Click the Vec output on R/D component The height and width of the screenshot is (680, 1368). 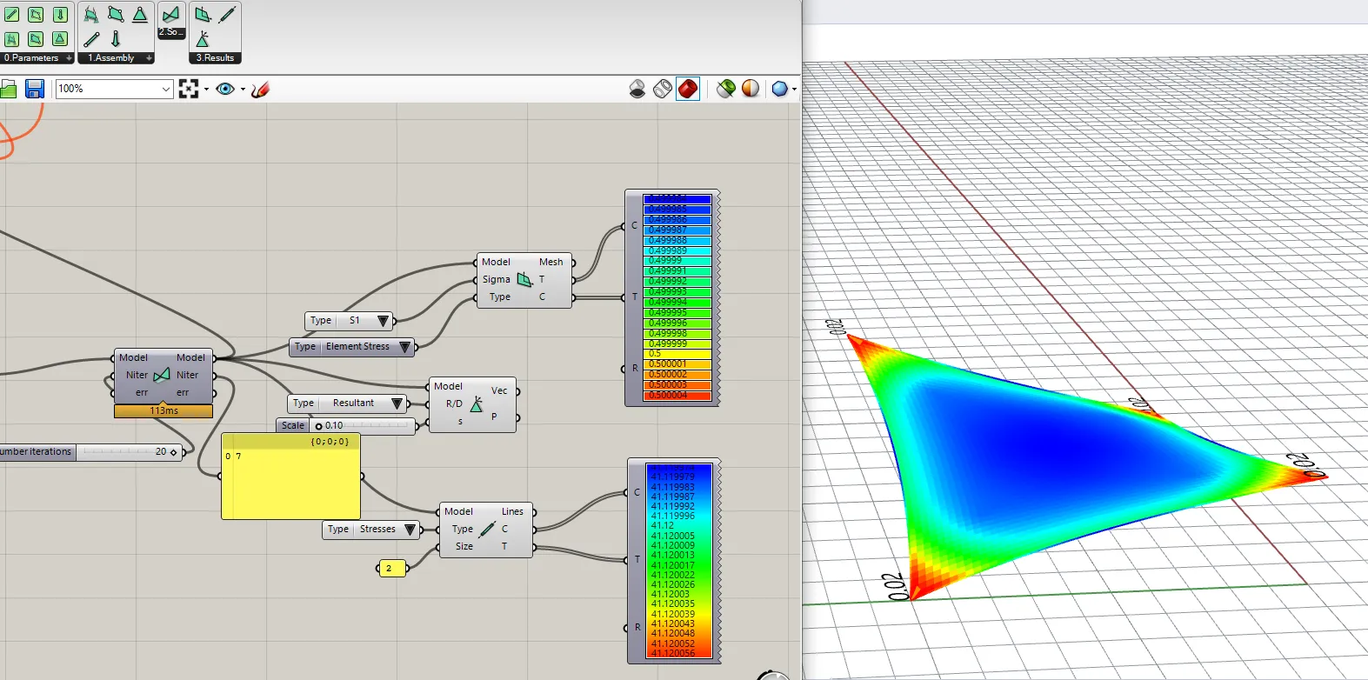(499, 391)
